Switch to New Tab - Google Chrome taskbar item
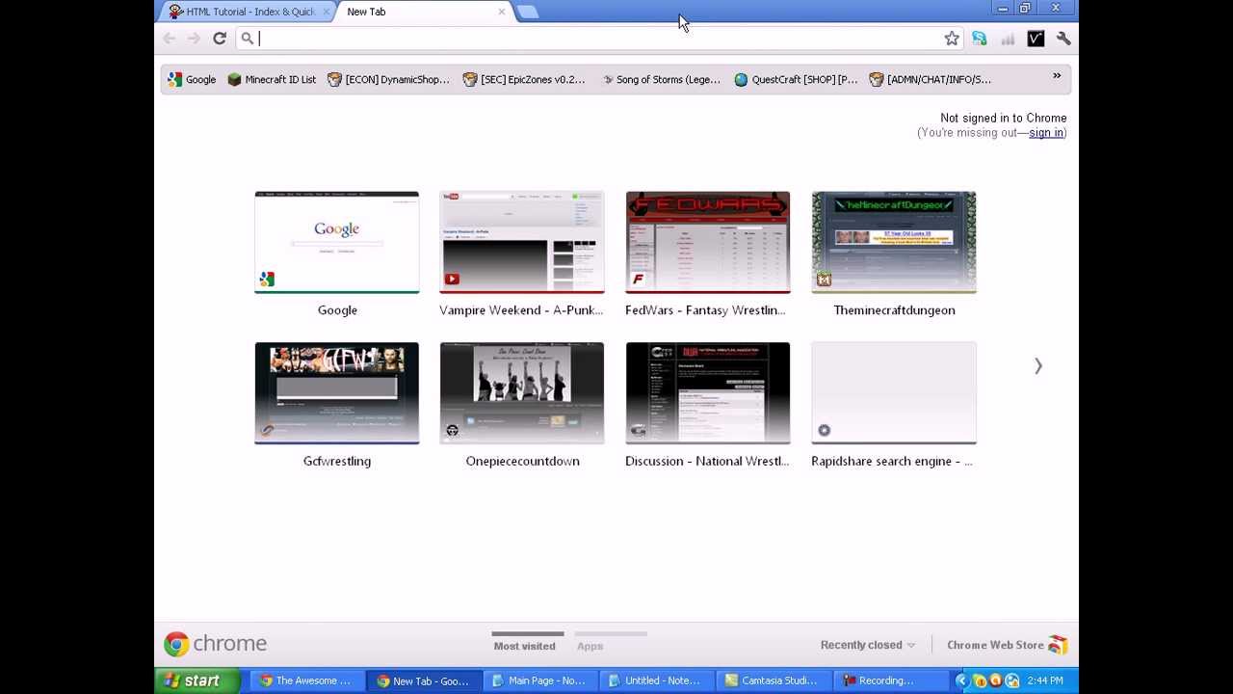Viewport: 1233px width, 694px height. (422, 681)
